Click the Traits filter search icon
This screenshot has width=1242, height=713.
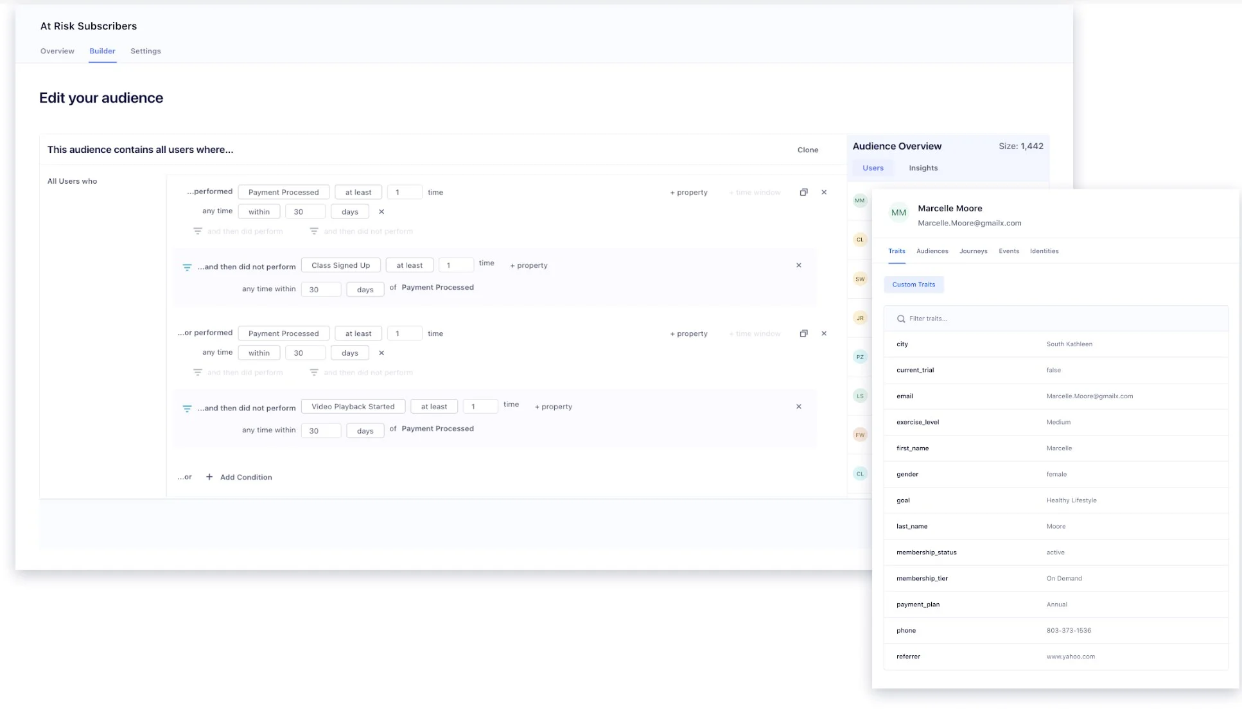pyautogui.click(x=901, y=318)
